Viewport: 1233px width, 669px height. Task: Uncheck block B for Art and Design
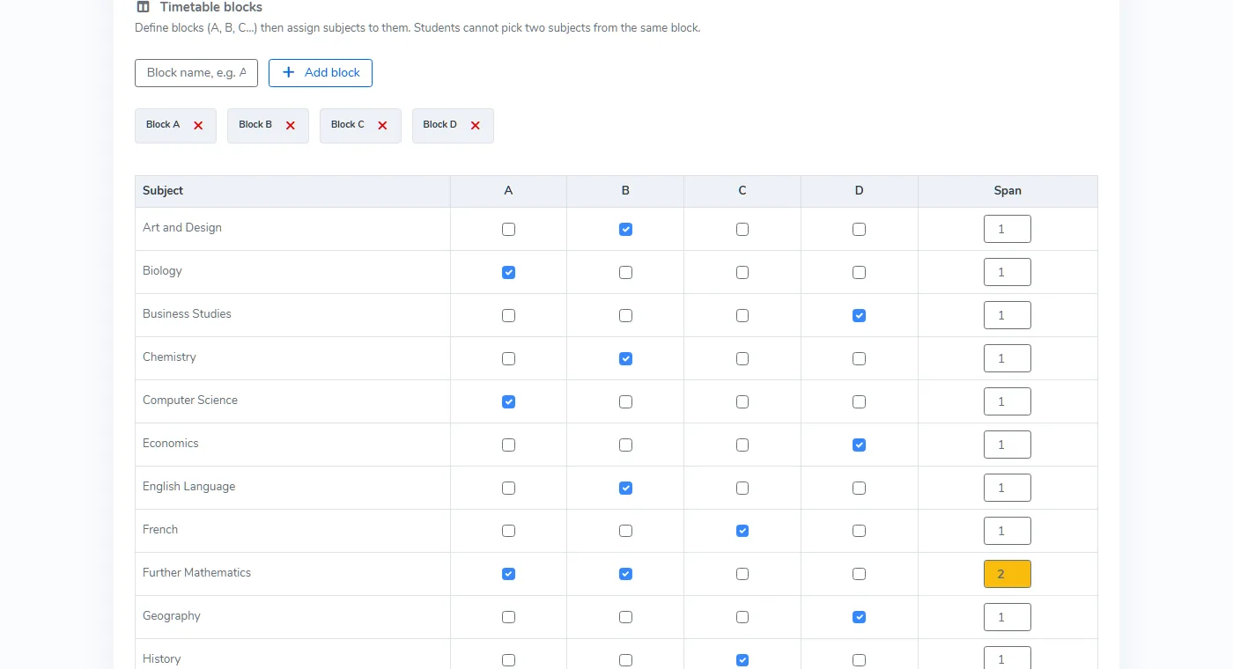[x=625, y=229]
